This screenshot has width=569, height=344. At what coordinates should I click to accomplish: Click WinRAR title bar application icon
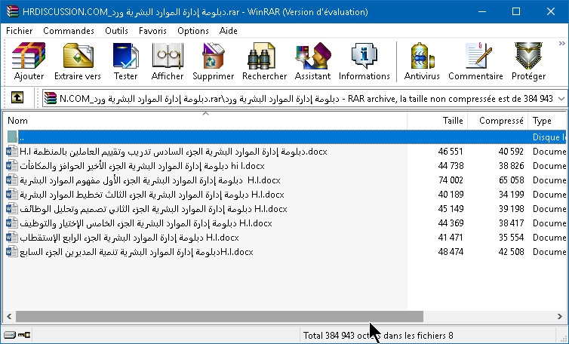pyautogui.click(x=13, y=11)
